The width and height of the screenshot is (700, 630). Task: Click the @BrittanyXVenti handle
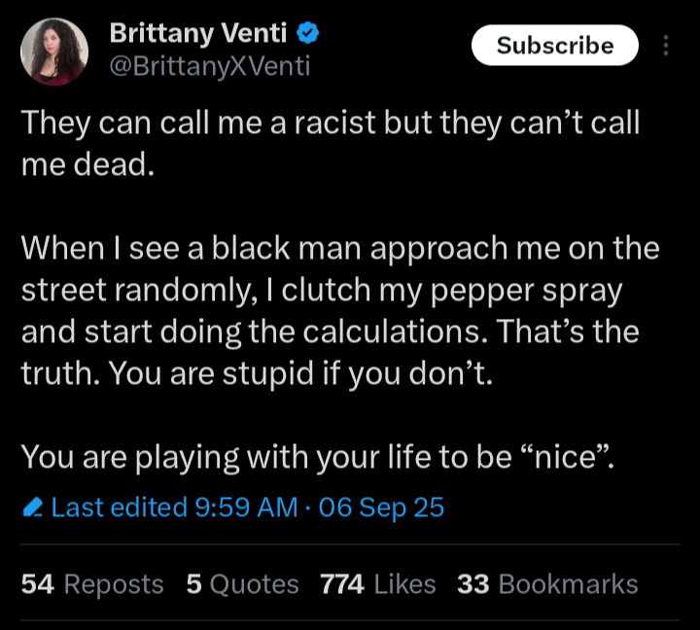click(x=210, y=66)
